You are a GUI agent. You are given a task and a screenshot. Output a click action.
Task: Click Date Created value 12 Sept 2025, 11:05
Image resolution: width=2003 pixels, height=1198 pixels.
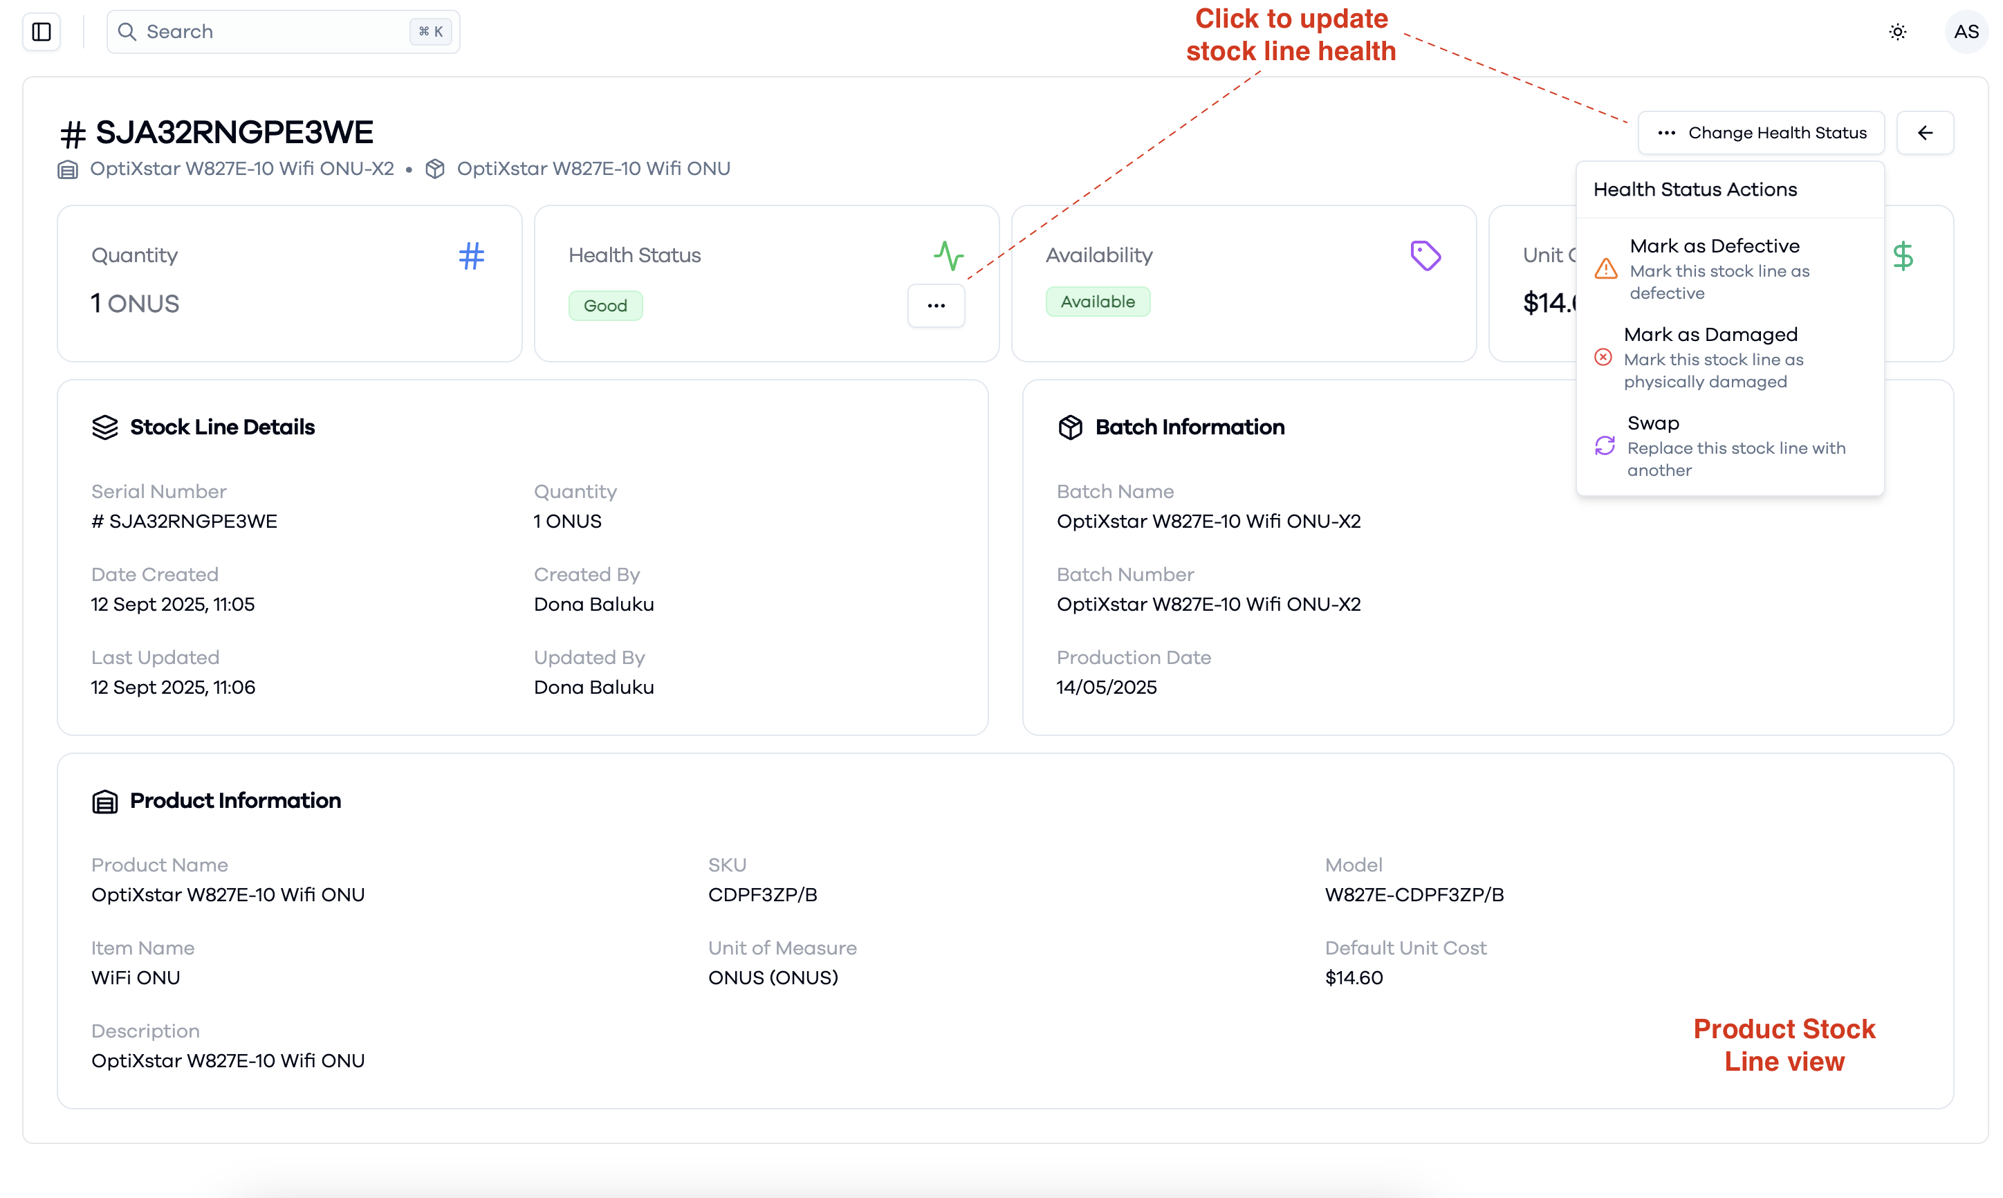173,605
